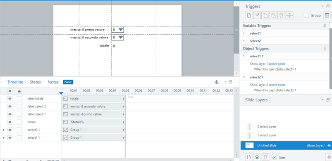The image size is (332, 161).
Task: Click the New badge
Action: (68, 82)
